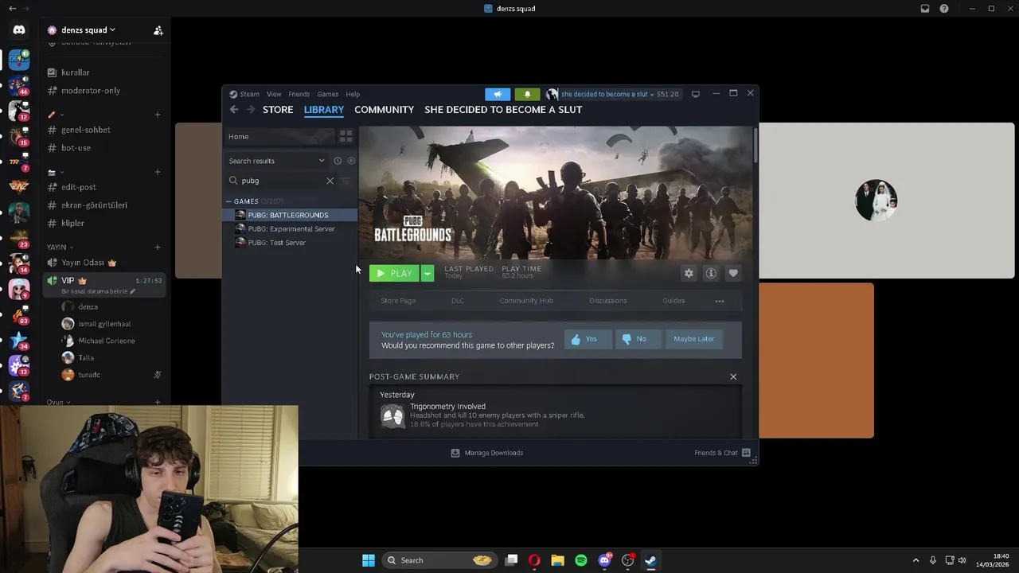Open PUBG Discussions link

point(608,301)
